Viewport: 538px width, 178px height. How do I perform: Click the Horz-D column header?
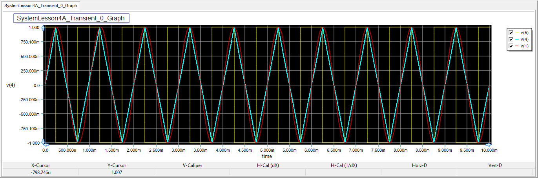coord(419,165)
